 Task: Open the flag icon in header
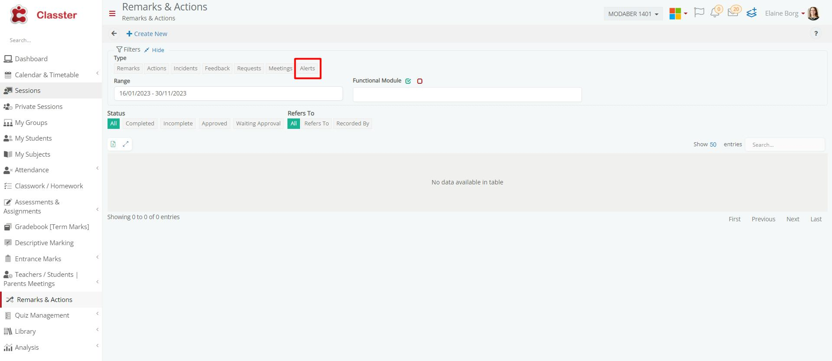pos(699,13)
